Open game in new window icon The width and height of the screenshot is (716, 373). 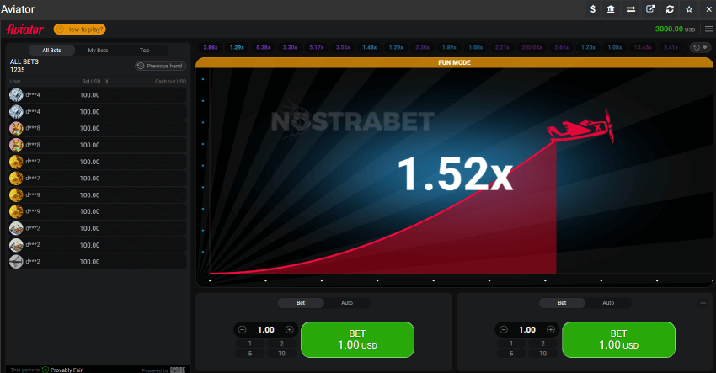click(650, 9)
